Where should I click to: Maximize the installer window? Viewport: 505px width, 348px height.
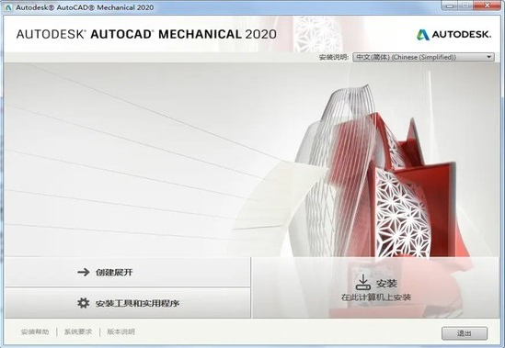pyautogui.click(x=465, y=6)
